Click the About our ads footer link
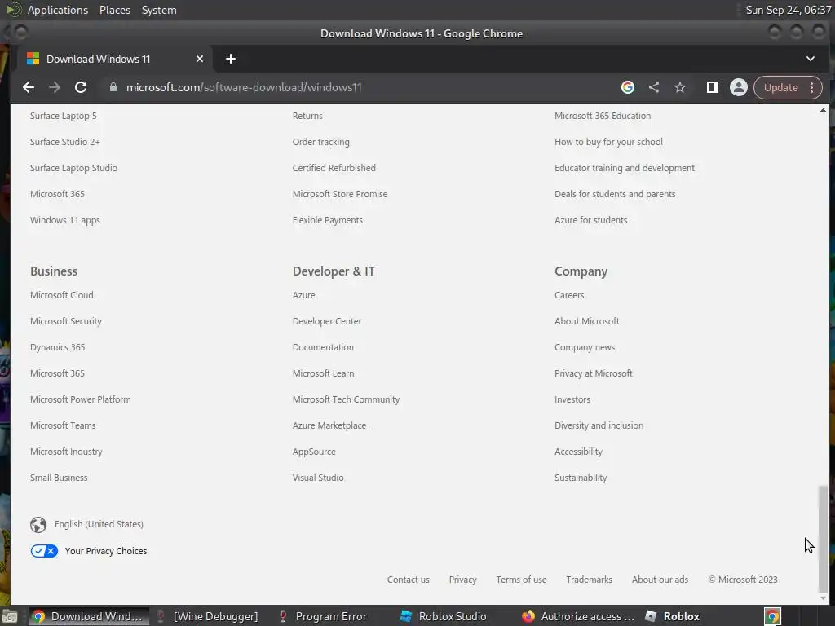The width and height of the screenshot is (835, 626). [659, 580]
